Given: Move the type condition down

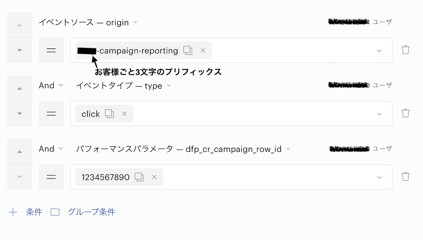Looking at the screenshot, I should tap(19, 113).
